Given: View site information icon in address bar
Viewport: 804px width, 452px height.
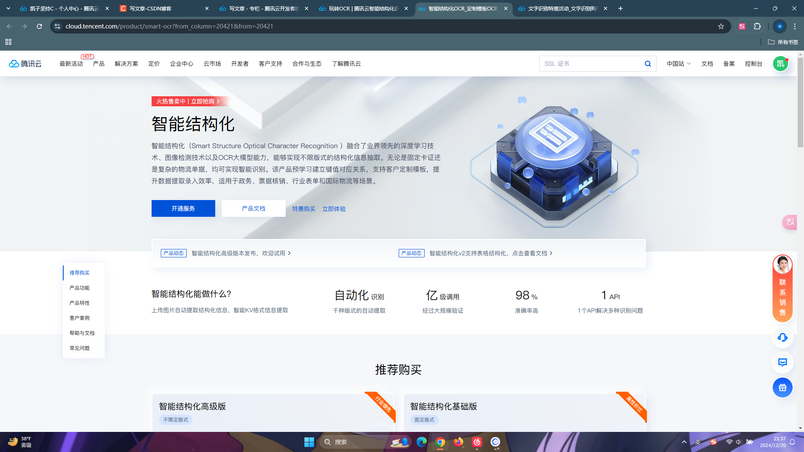Looking at the screenshot, I should coord(57,26).
